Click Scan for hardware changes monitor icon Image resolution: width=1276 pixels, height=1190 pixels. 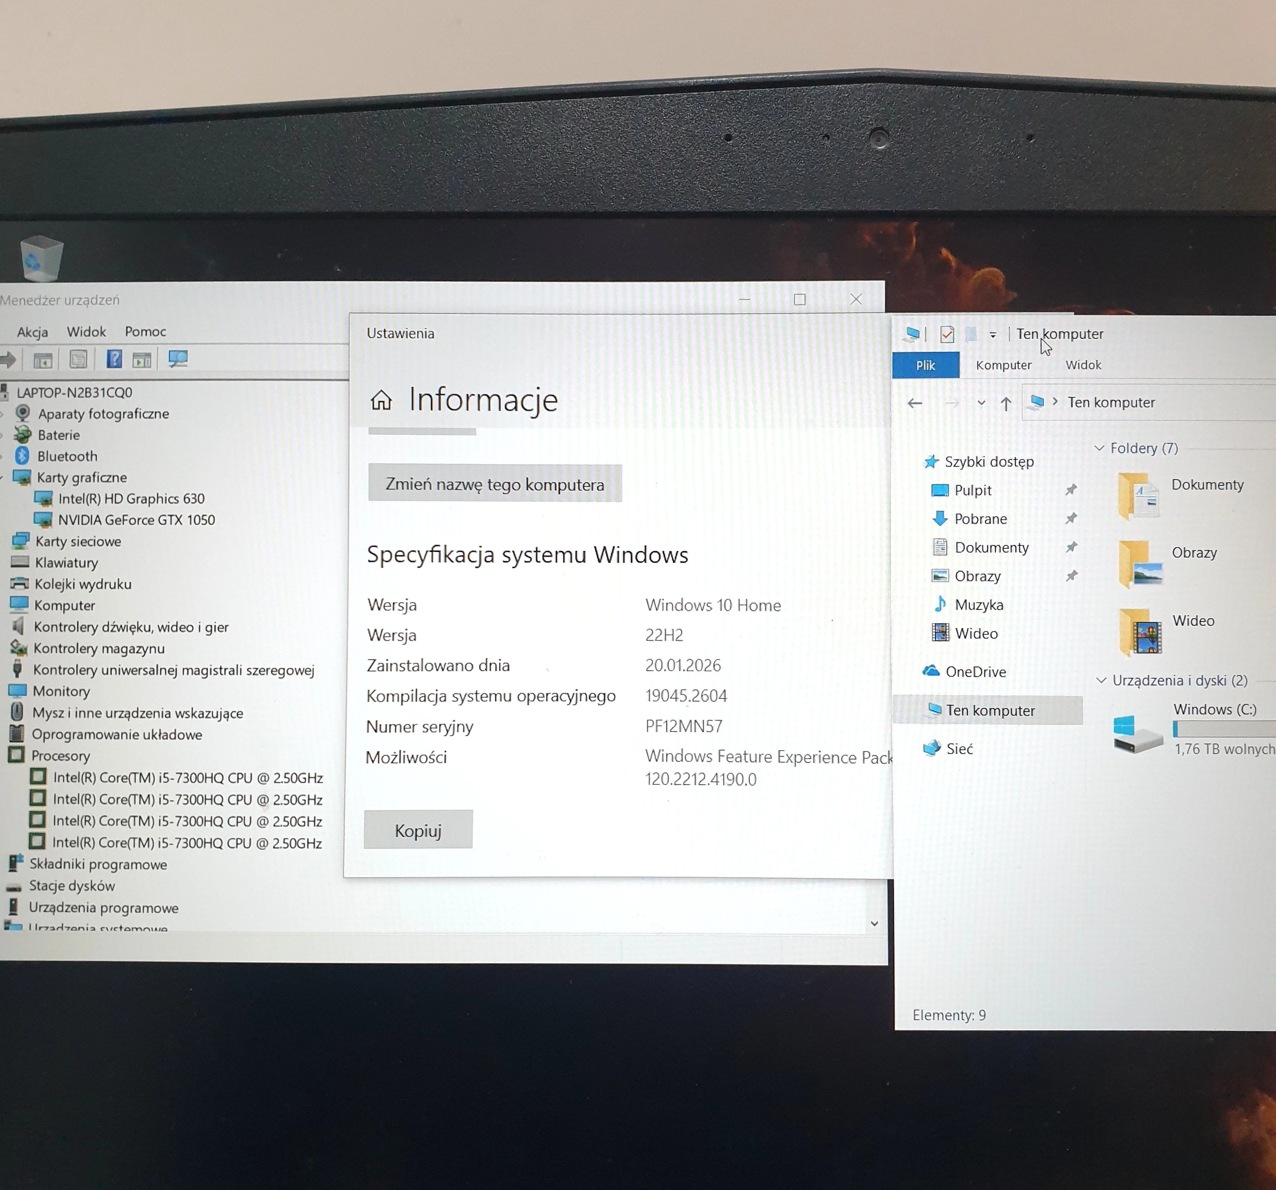[x=178, y=359]
